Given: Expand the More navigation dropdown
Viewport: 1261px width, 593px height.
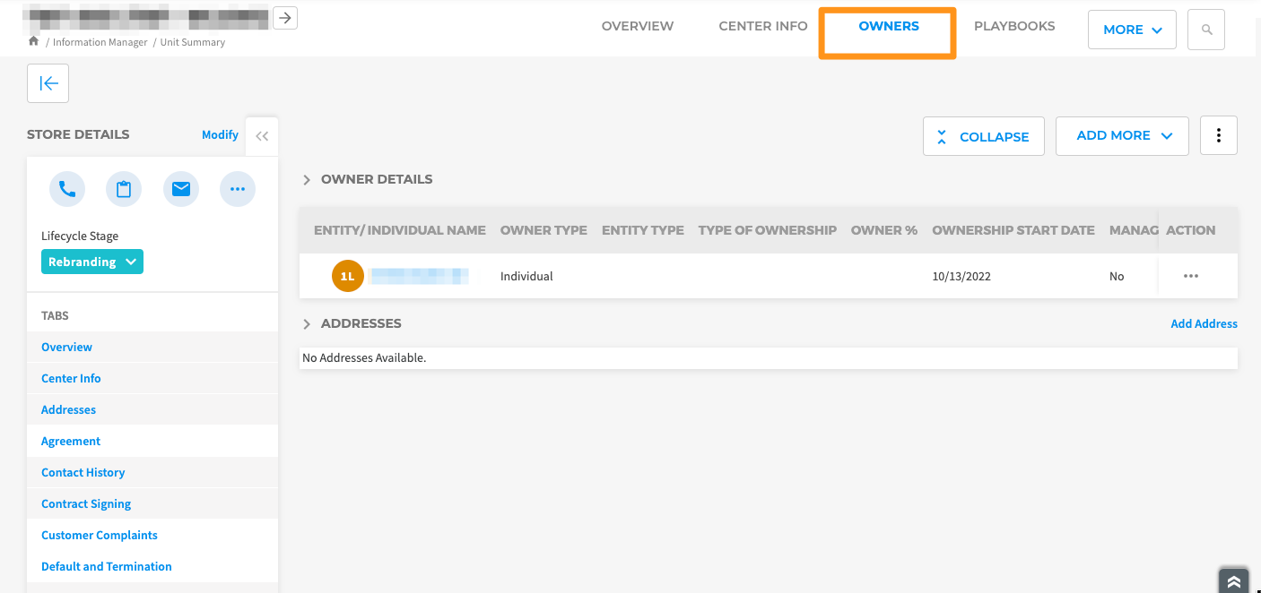Looking at the screenshot, I should 1132,30.
